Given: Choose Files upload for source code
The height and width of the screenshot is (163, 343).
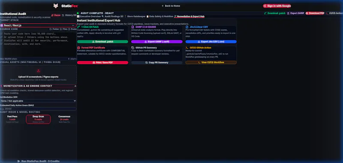Looking at the screenshot, I should tap(63, 29).
